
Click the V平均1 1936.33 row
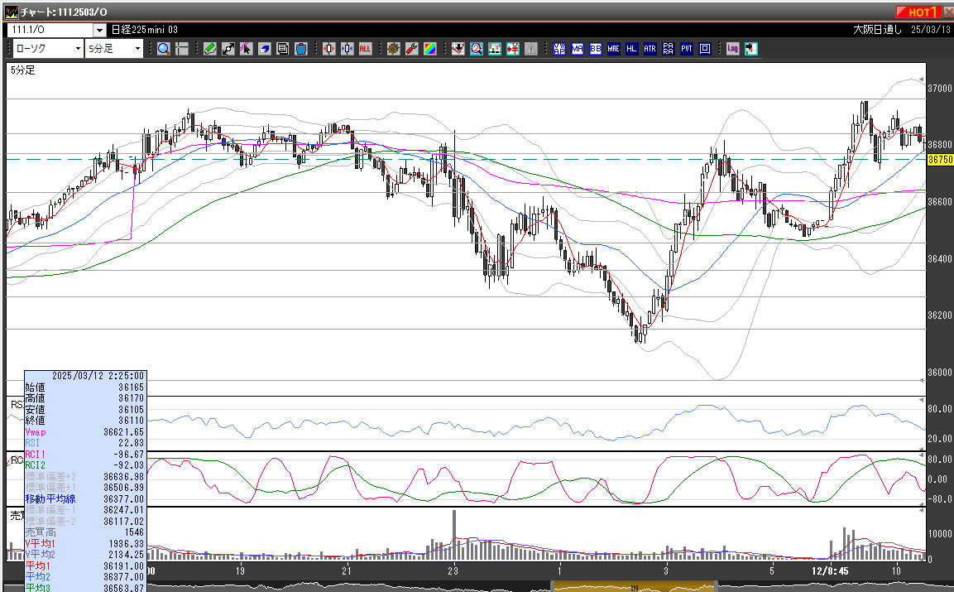(85, 543)
